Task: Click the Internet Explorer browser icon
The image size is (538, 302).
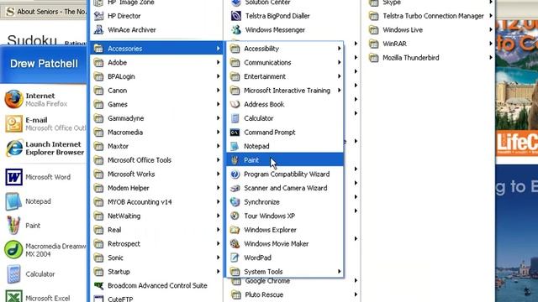Action: pos(13,148)
